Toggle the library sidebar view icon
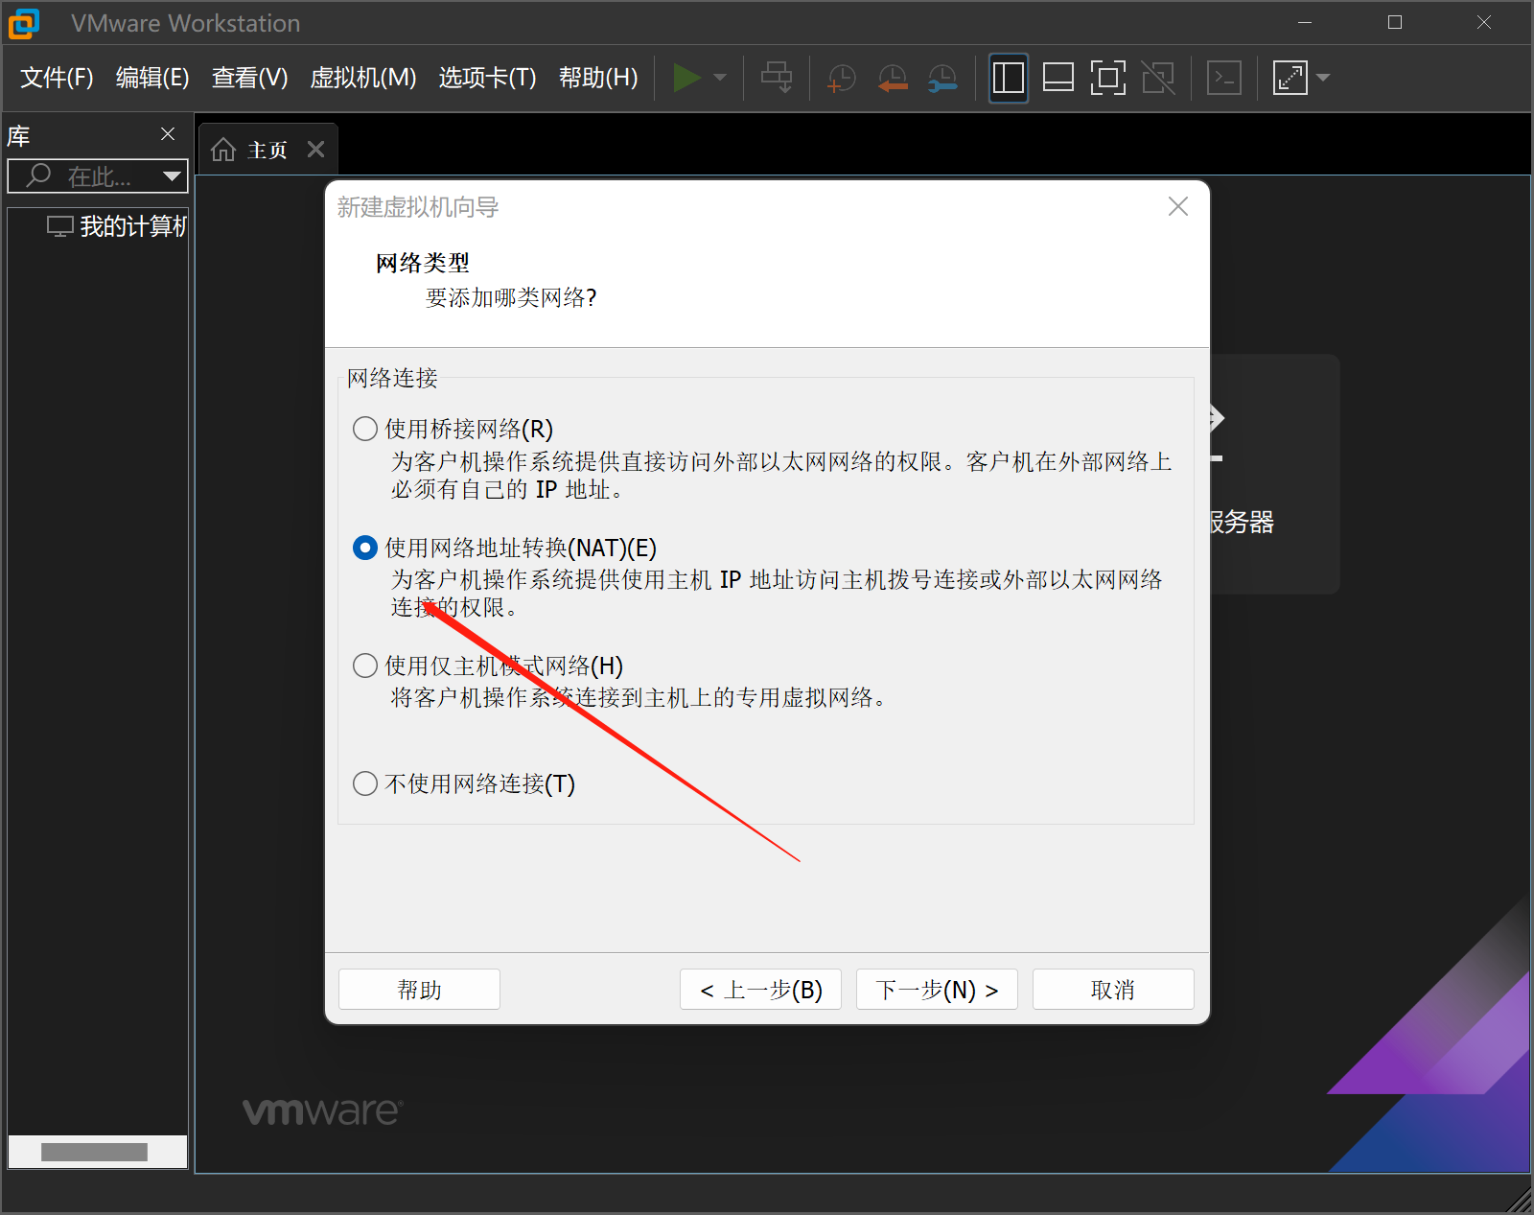 pos(1009,78)
